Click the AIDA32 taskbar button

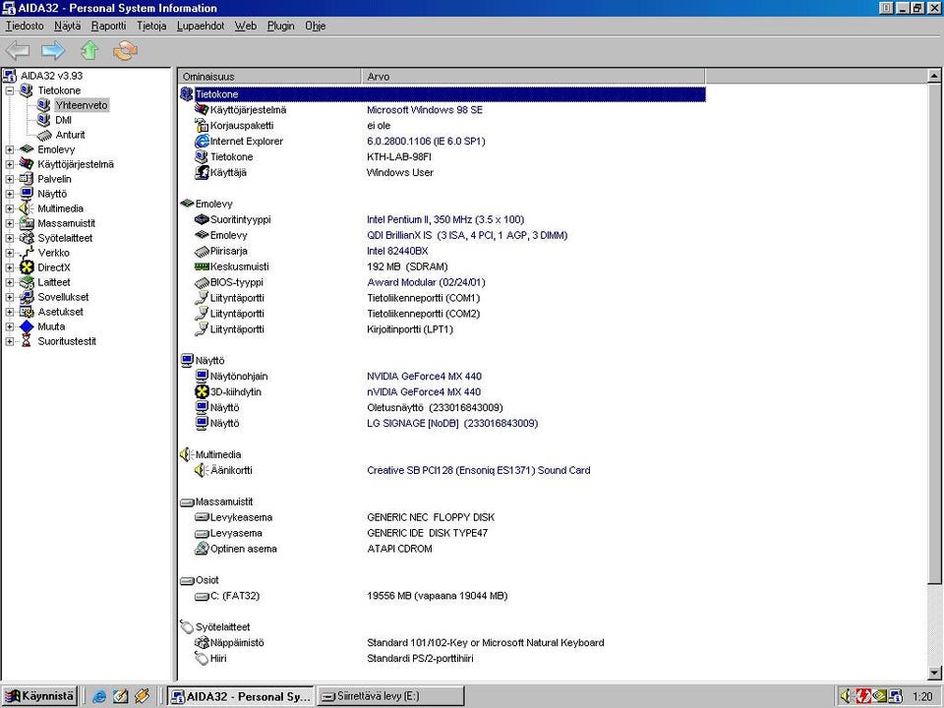tap(241, 696)
